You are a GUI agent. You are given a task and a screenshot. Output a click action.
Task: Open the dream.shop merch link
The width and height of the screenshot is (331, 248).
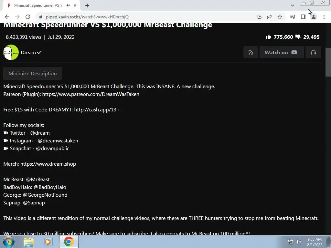click(48, 164)
